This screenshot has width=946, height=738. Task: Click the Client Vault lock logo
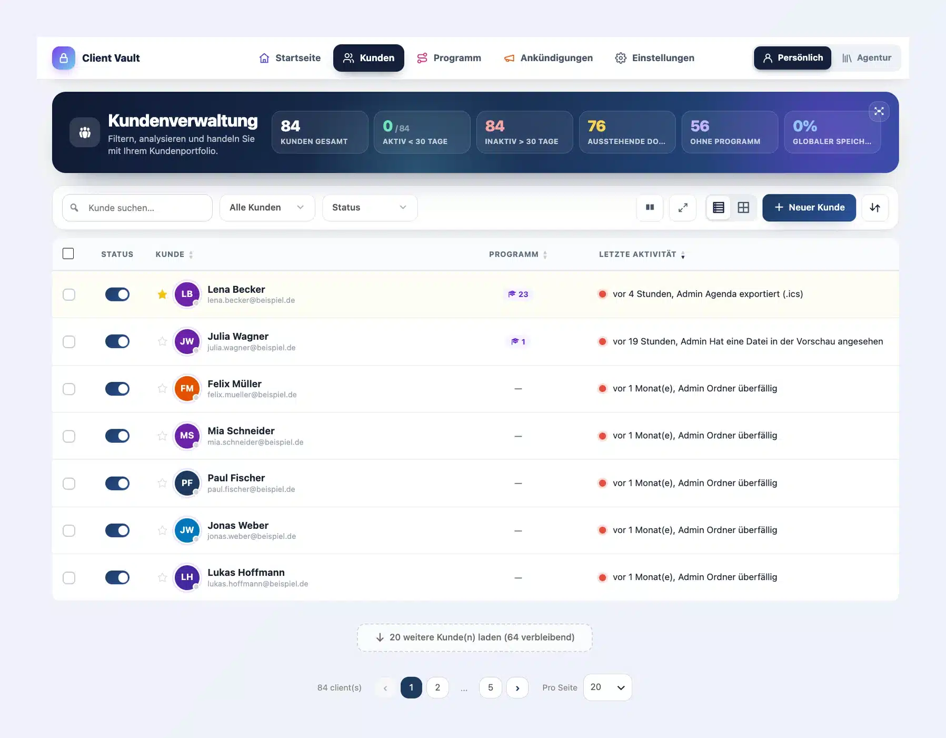pos(64,58)
